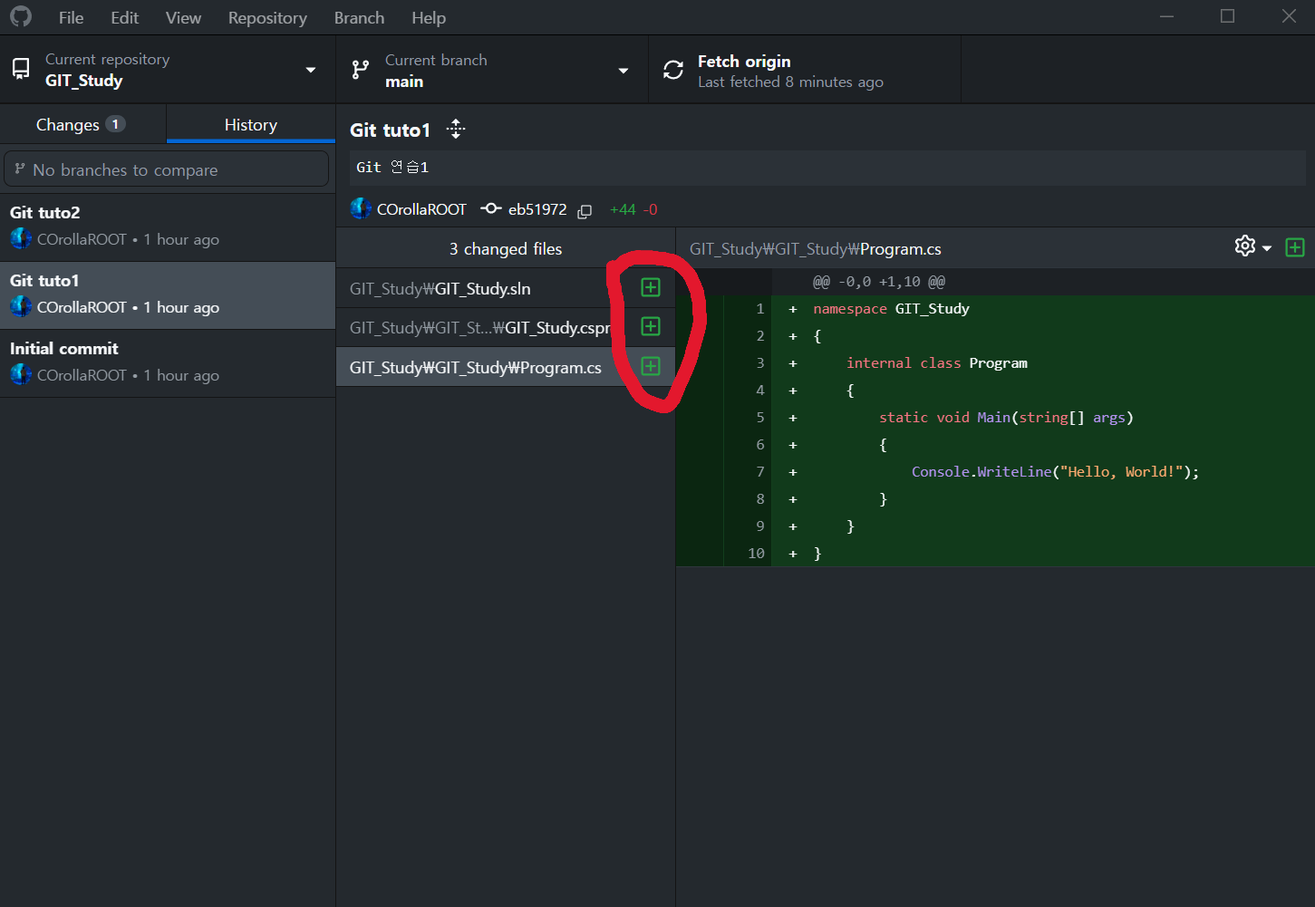Click the expand commit summary icon
Image resolution: width=1315 pixels, height=907 pixels.
tap(456, 129)
